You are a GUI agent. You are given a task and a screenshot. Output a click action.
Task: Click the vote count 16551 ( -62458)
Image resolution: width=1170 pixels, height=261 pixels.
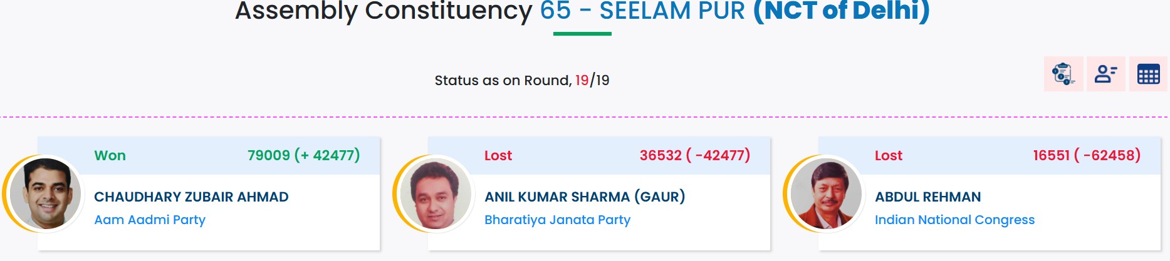click(1087, 155)
